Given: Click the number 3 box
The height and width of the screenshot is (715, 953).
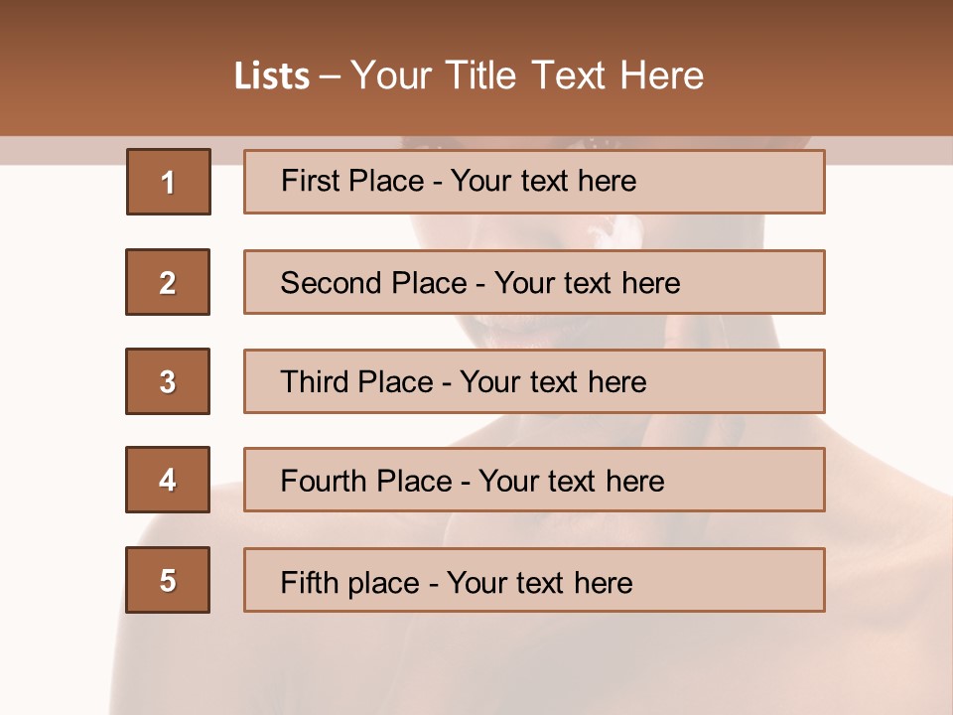Looking at the screenshot, I should pos(168,381).
